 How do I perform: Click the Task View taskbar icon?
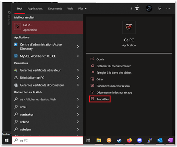click(x=88, y=140)
